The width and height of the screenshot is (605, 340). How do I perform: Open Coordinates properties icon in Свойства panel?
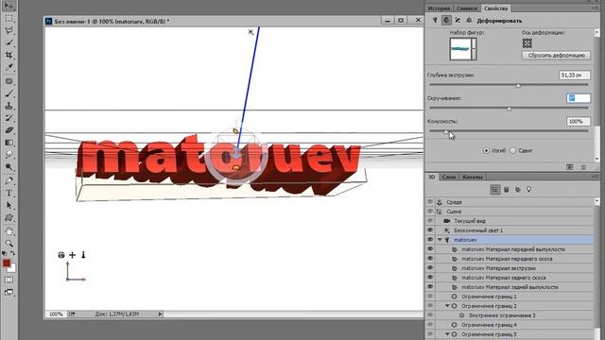469,21
